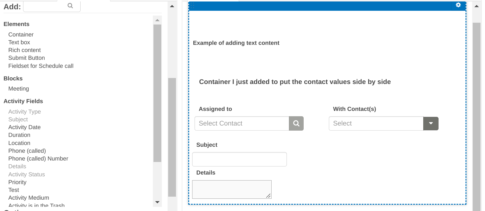The image size is (485, 211).
Task: Add a Container element
Action: tap(21, 35)
